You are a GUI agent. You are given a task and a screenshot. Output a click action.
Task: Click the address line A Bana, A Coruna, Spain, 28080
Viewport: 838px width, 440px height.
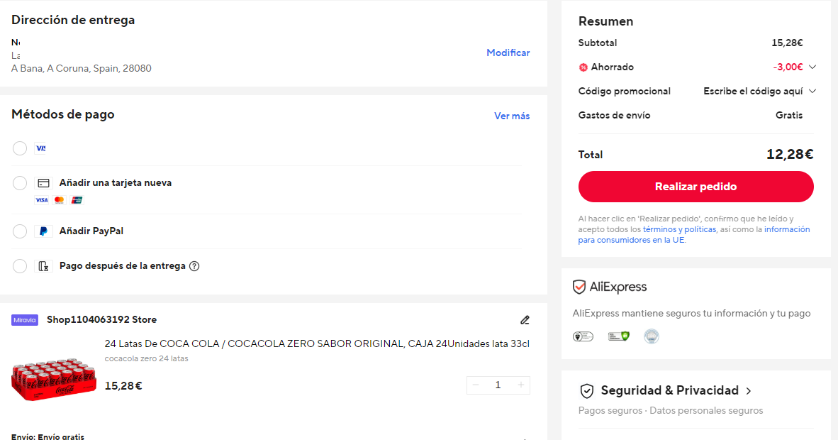(x=82, y=69)
